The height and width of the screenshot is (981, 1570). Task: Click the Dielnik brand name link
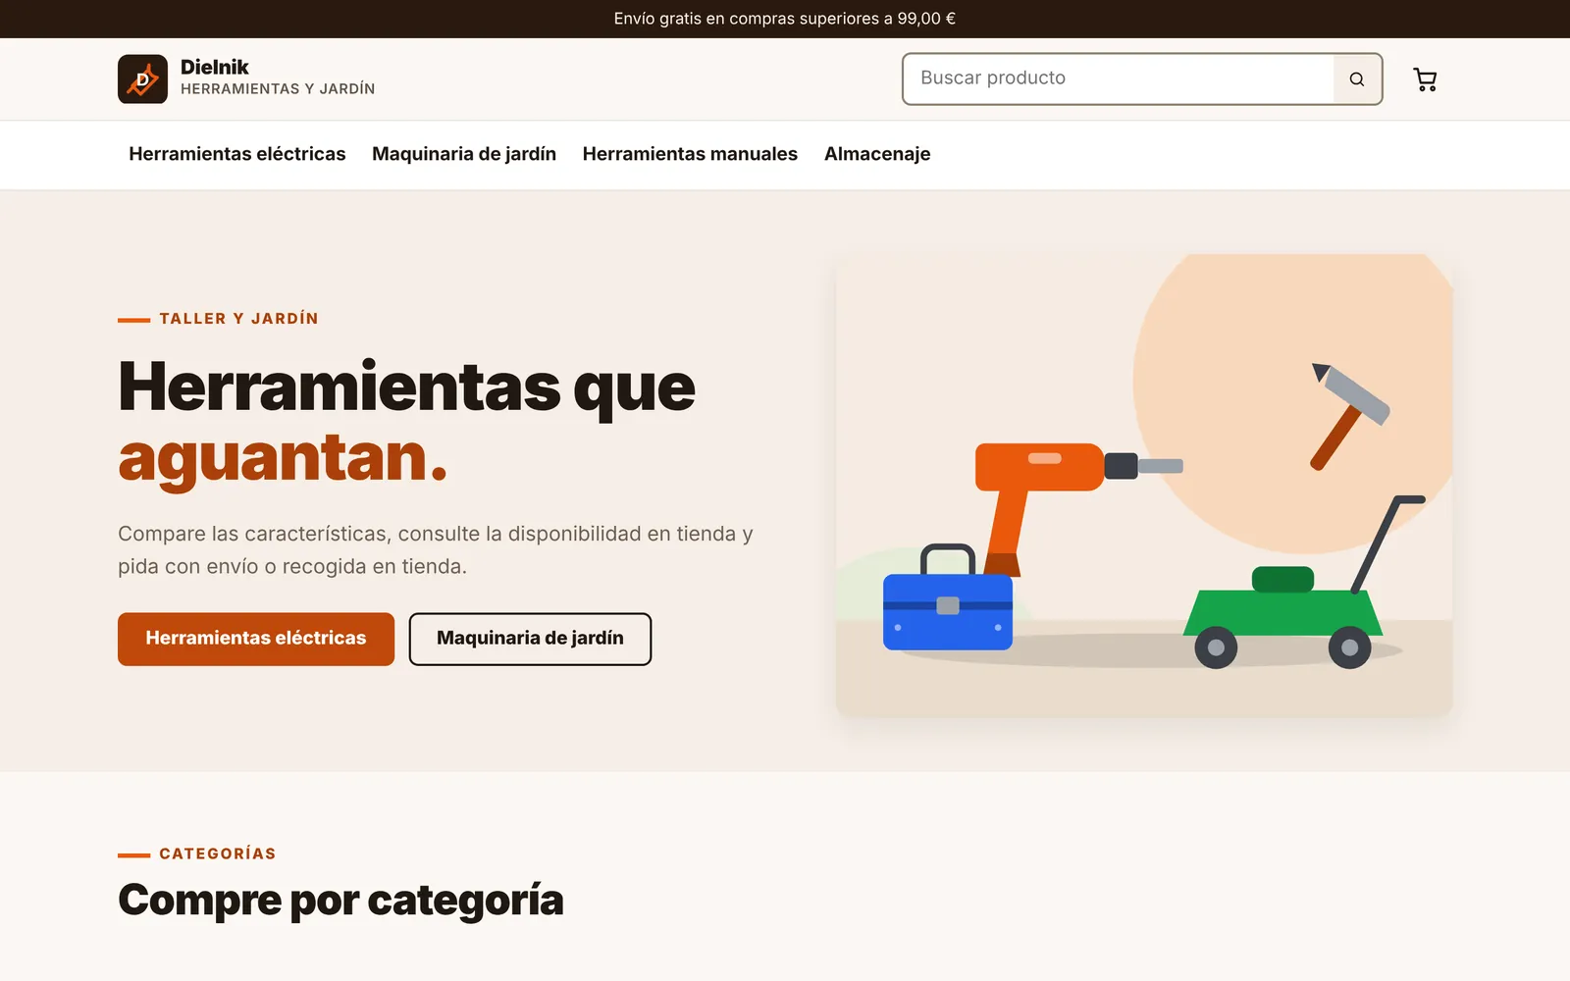coord(215,67)
